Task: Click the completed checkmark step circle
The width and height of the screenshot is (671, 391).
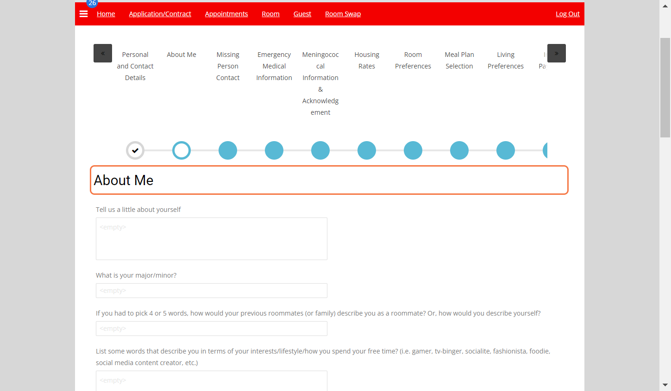Action: pyautogui.click(x=135, y=150)
